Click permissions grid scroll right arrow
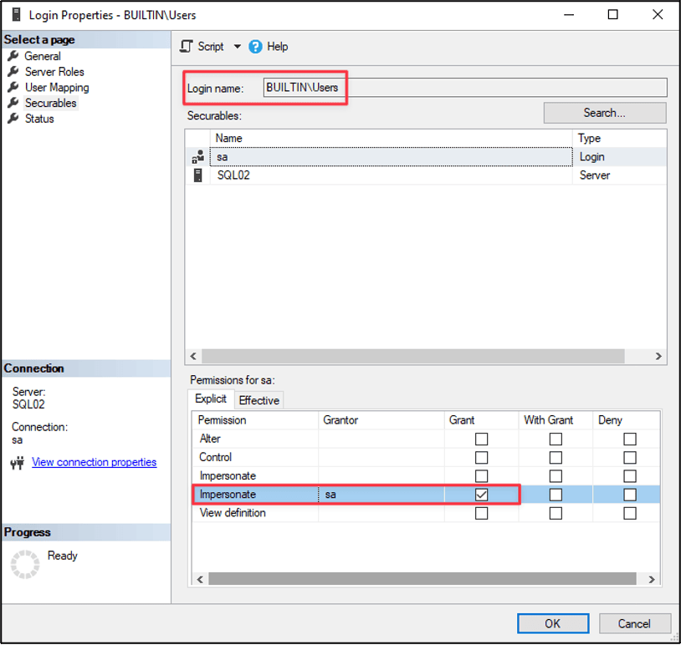Screen dimensions: 681x645 click(x=652, y=579)
